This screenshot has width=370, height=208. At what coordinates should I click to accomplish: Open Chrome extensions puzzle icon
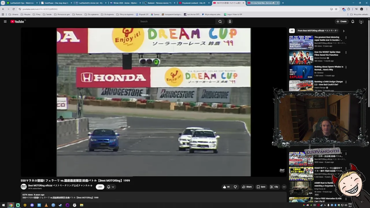click(x=348, y=9)
